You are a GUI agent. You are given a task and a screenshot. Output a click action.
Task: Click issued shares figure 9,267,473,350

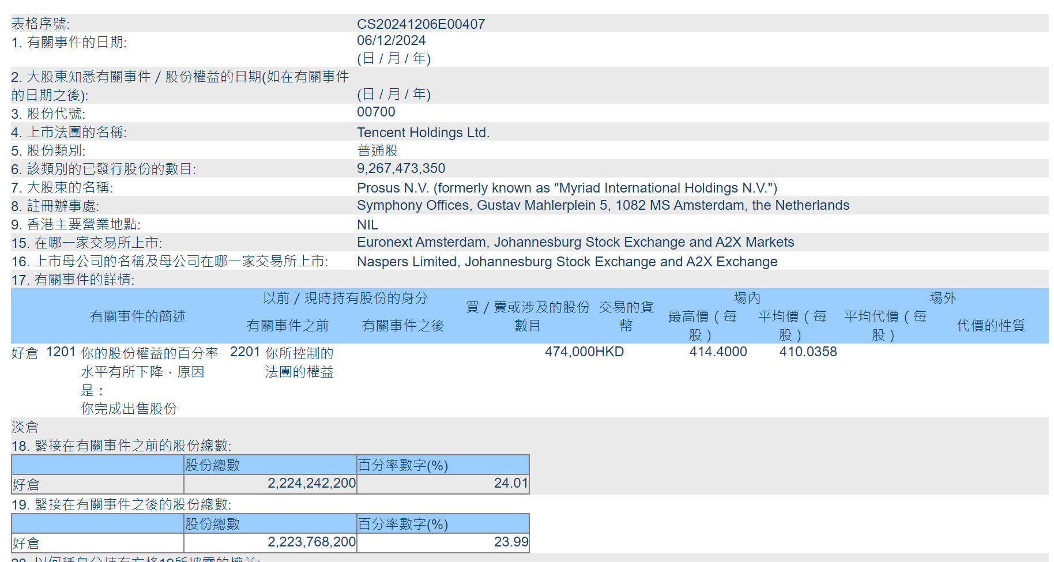tap(401, 168)
